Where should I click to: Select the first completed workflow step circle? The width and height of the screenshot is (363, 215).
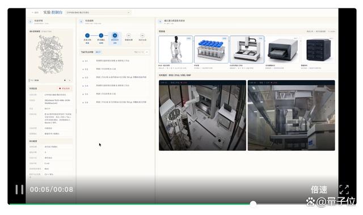(87, 35)
